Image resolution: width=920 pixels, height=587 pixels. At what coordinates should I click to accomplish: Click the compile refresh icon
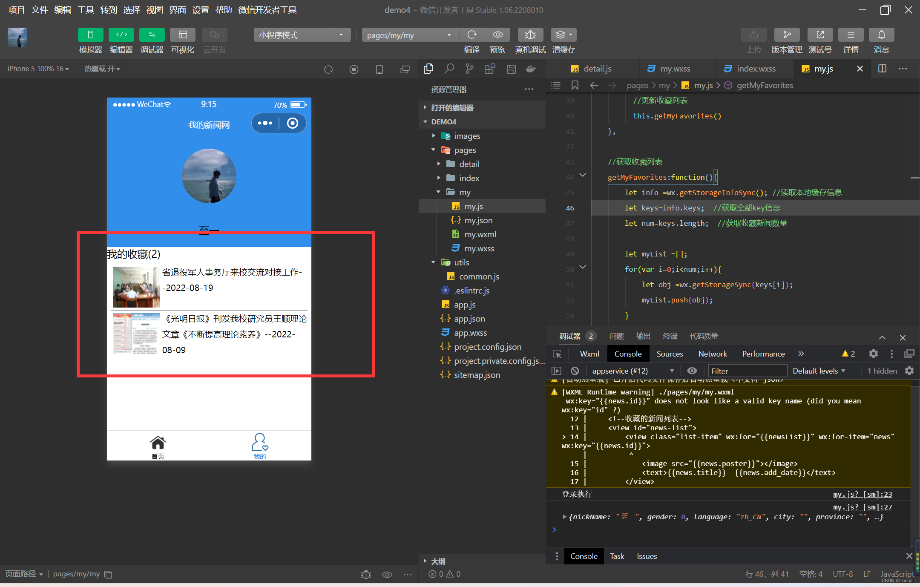(x=471, y=35)
